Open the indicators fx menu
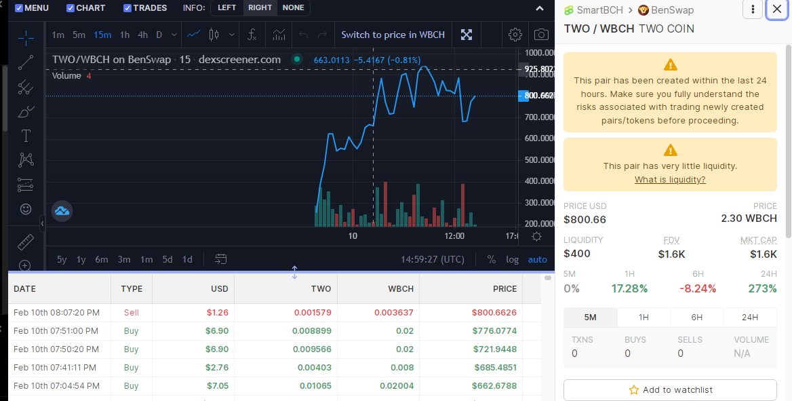This screenshot has height=401, width=792. tap(252, 35)
